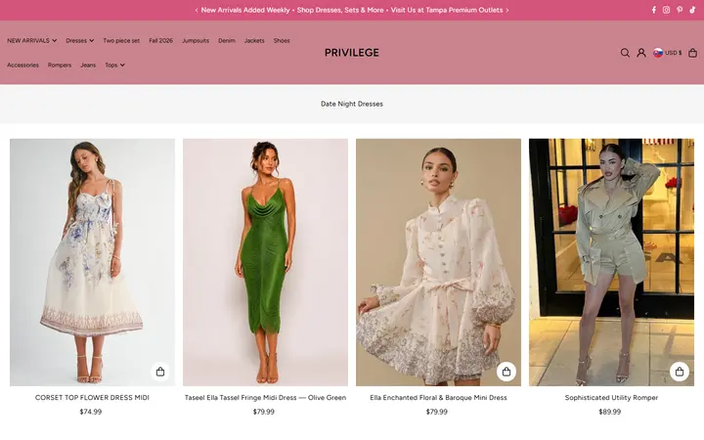Open the Jackets category
704x440 pixels.
[x=254, y=40]
